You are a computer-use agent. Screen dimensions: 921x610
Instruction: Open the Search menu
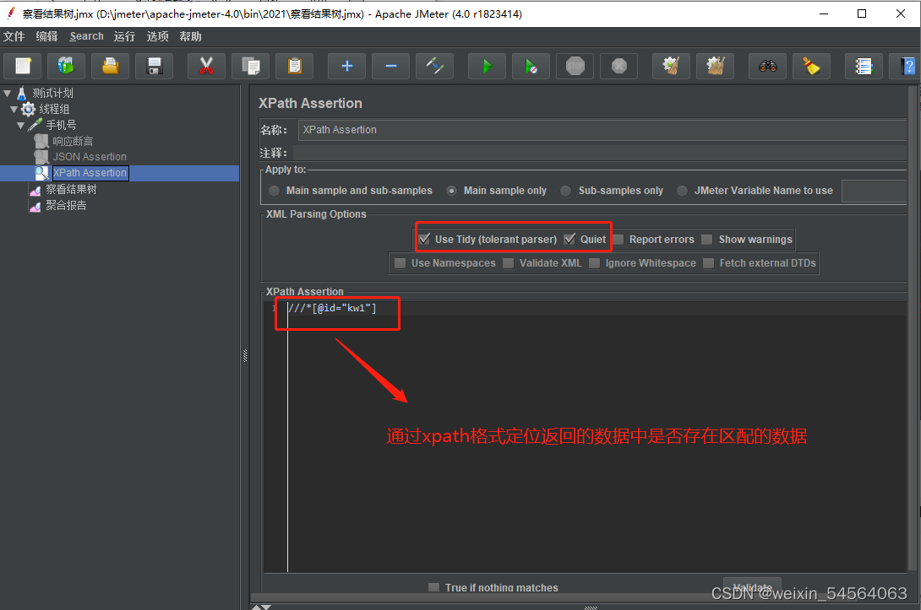click(x=86, y=36)
